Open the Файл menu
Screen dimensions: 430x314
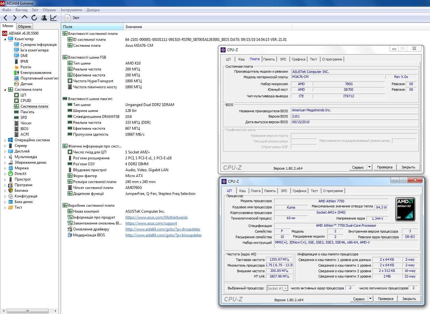(x=7, y=10)
